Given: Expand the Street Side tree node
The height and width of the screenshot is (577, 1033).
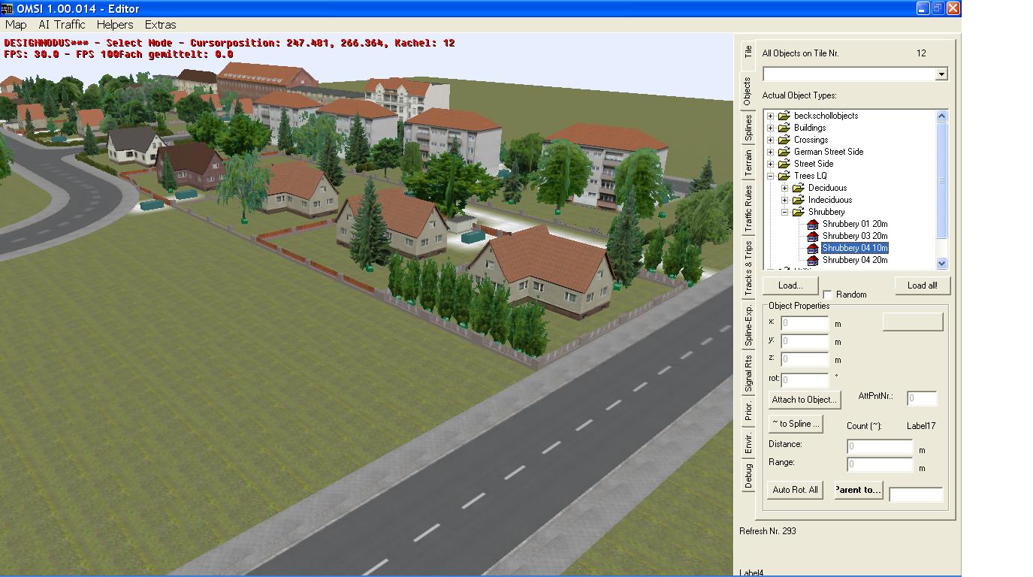Looking at the screenshot, I should [x=770, y=164].
